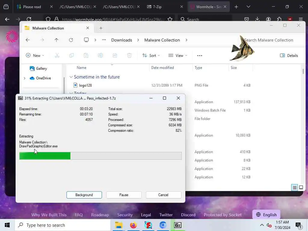
Task: Open the uBlock Origin extension icon
Action: [x=290, y=19]
